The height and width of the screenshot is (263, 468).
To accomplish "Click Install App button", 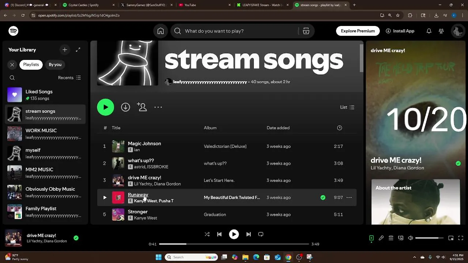I will [400, 31].
